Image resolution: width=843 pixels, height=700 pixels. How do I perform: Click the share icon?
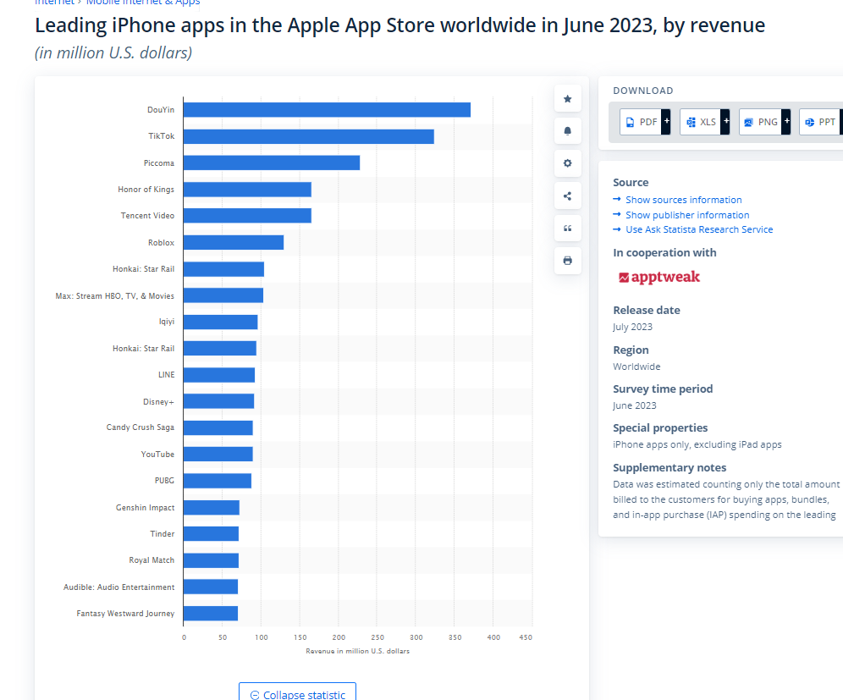point(567,196)
